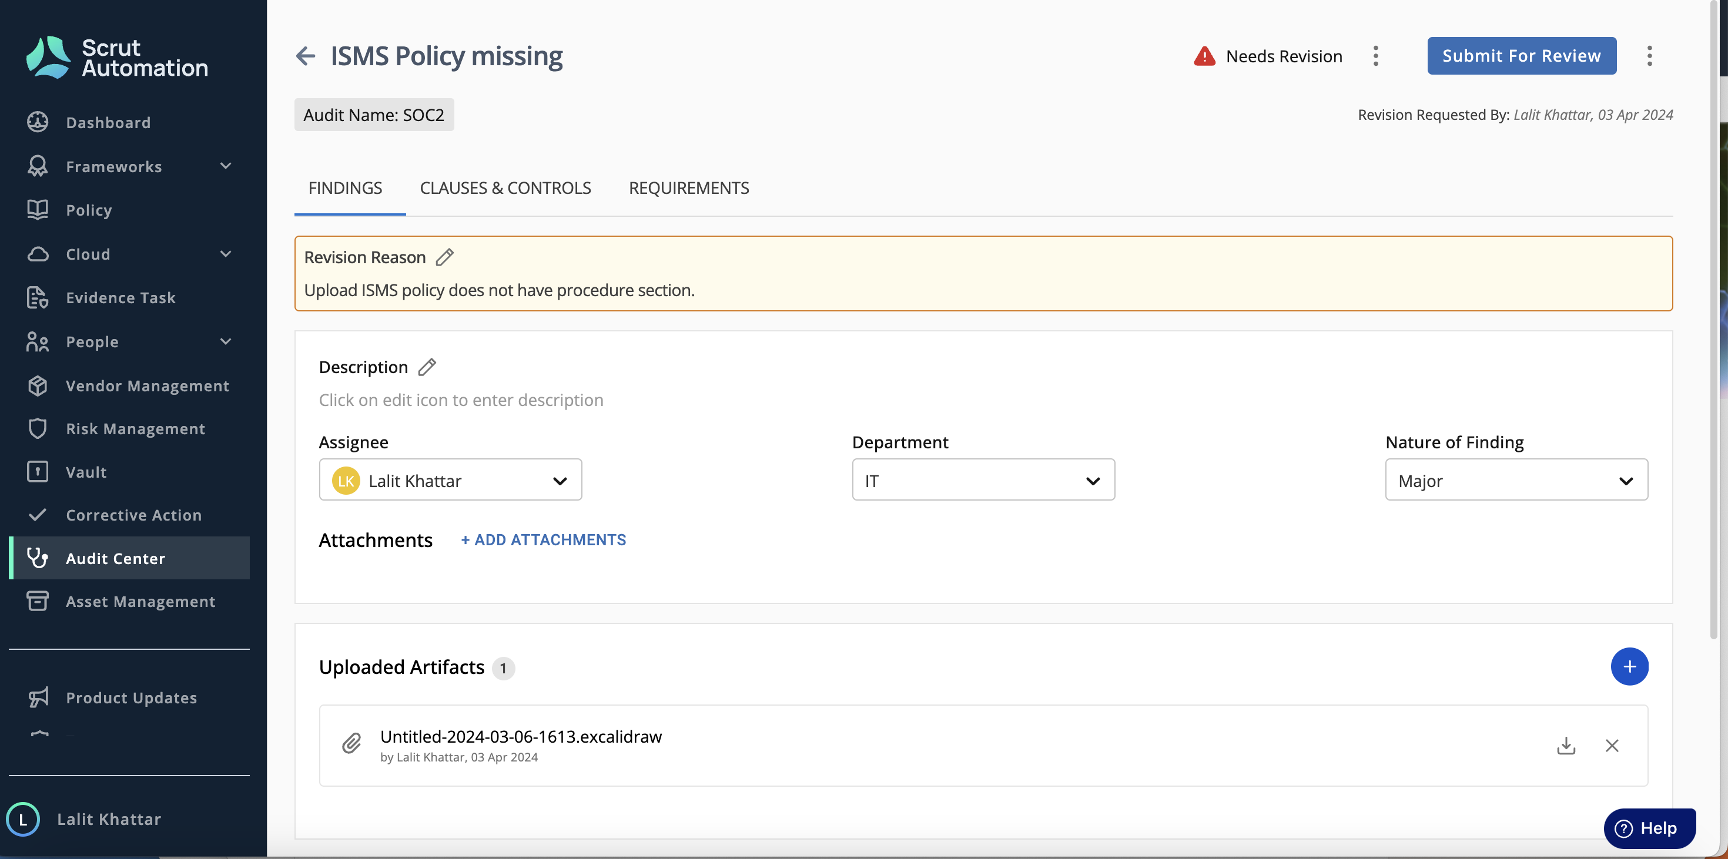Click the ISMS Policy missing title
Screen dimensions: 1728x859
tap(446, 56)
